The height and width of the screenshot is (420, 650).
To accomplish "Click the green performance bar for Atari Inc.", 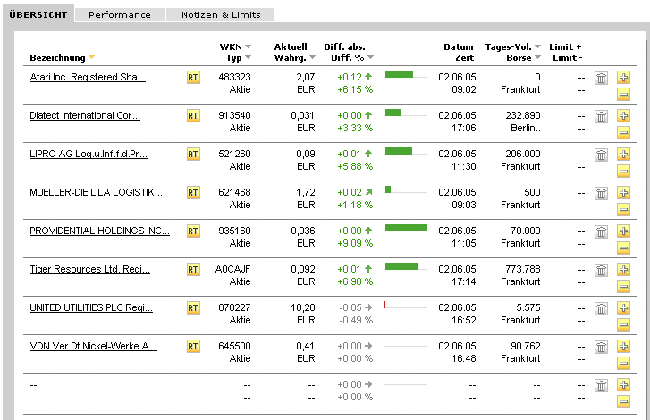I will click(x=399, y=74).
